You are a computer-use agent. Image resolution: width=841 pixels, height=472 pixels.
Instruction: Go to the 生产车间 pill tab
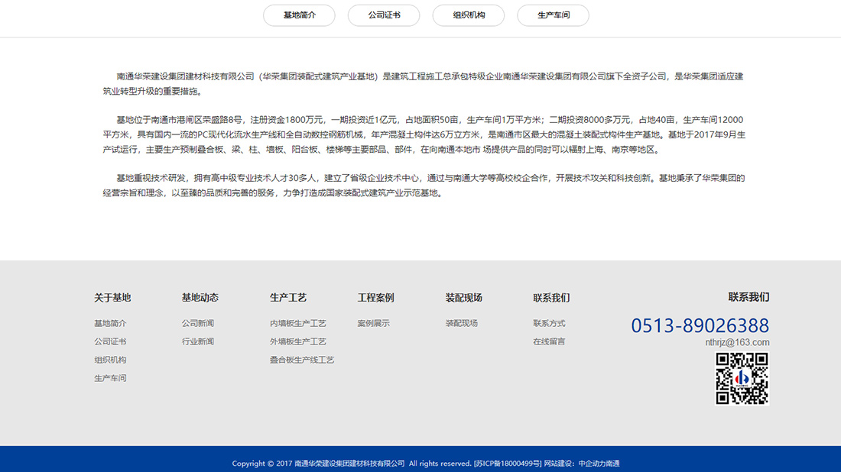[554, 15]
